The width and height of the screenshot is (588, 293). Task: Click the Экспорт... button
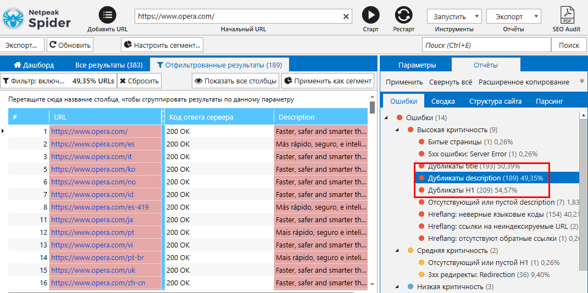pyautogui.click(x=22, y=45)
